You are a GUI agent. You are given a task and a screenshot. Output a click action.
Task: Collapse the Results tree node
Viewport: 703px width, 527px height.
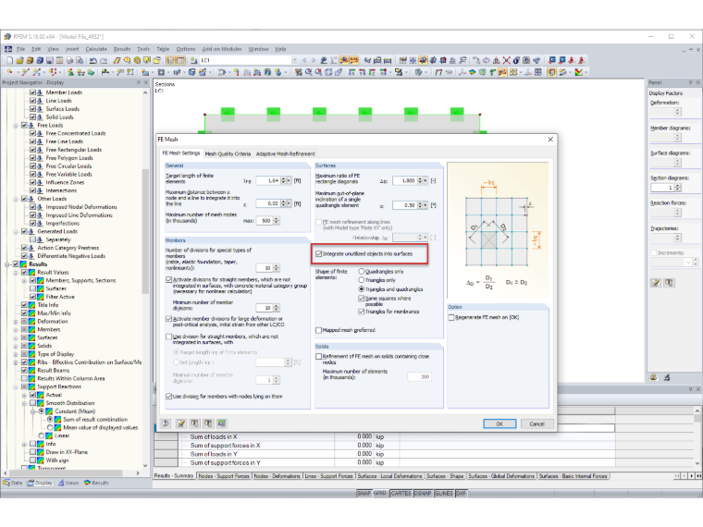click(7, 264)
